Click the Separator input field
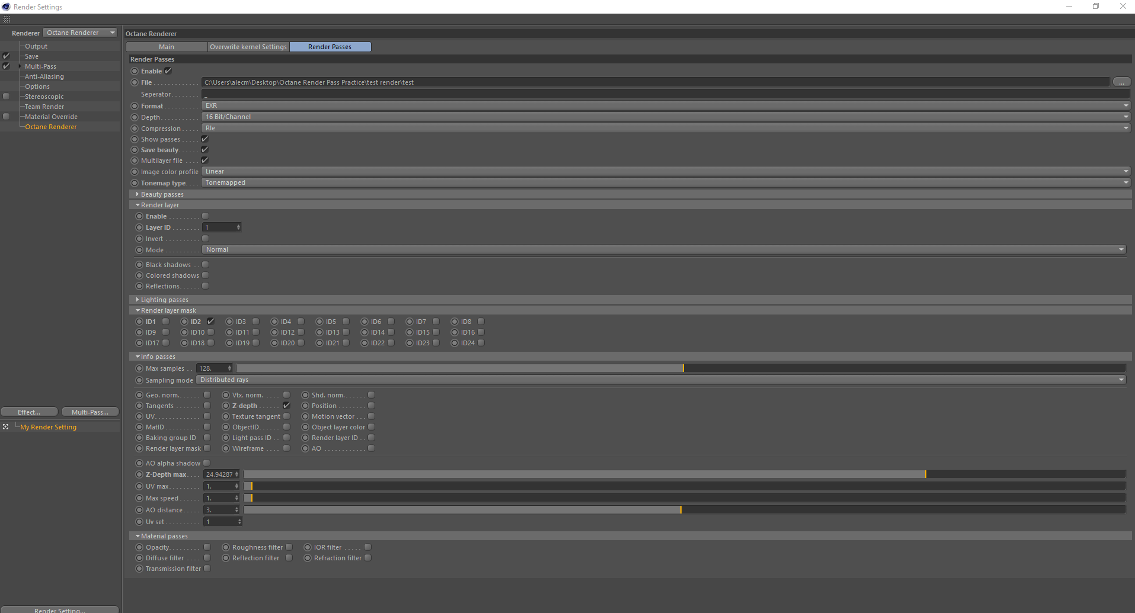The image size is (1135, 613). click(666, 94)
